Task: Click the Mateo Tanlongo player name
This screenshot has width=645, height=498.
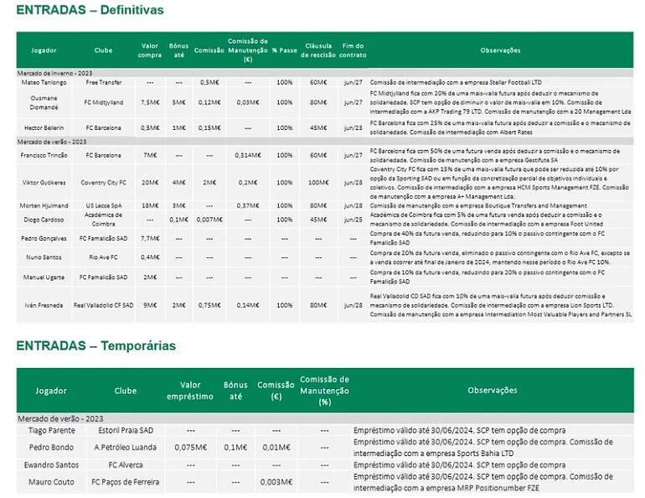Action: point(44,83)
